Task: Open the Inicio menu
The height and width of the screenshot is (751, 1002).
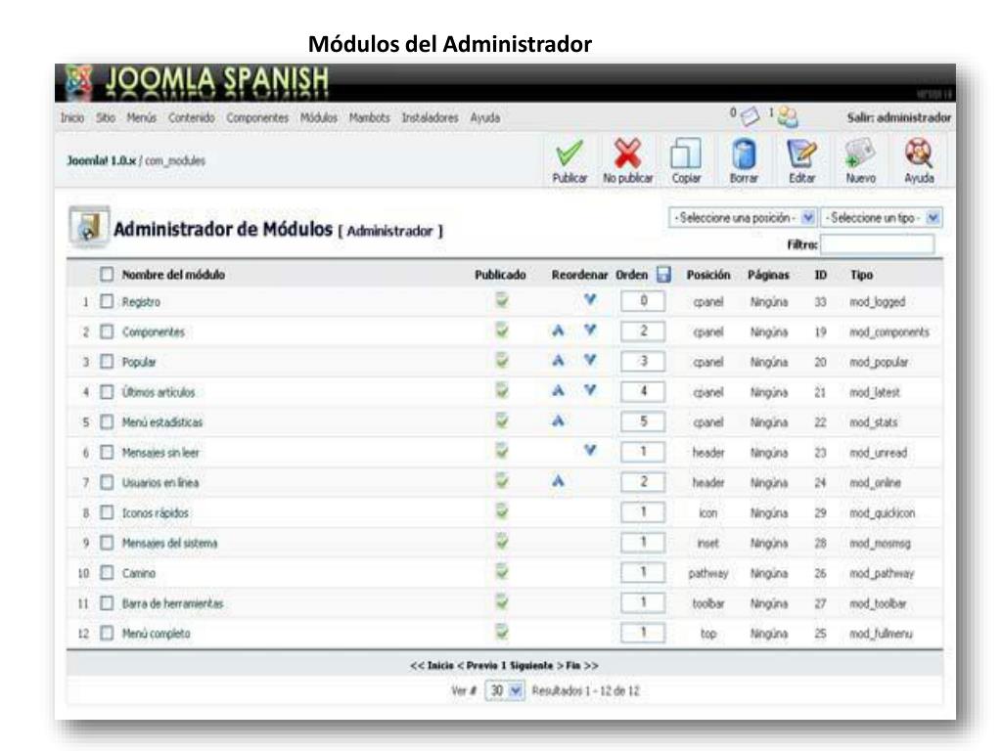Action: [x=72, y=117]
